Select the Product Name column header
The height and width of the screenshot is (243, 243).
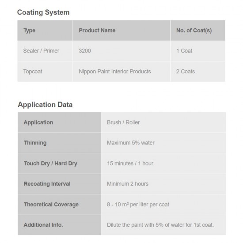[121, 30]
